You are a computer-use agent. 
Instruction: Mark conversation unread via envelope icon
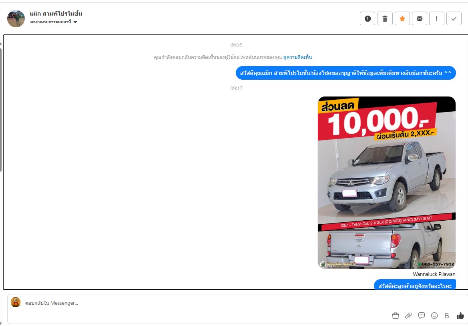(419, 18)
